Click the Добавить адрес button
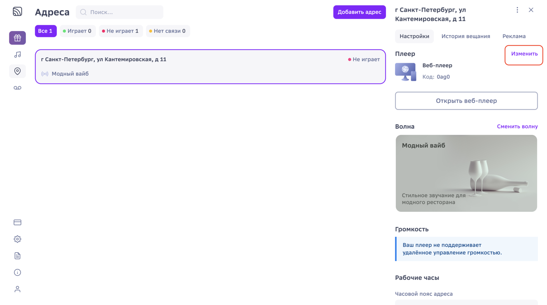The width and height of the screenshot is (547, 305). pyautogui.click(x=359, y=12)
